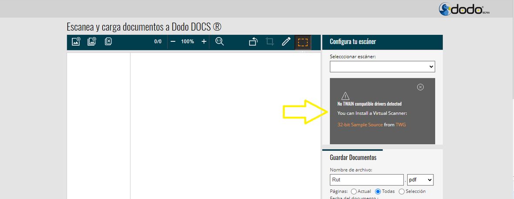Click the No TWAIN compatible drivers text
This screenshot has width=514, height=199.
click(x=369, y=104)
